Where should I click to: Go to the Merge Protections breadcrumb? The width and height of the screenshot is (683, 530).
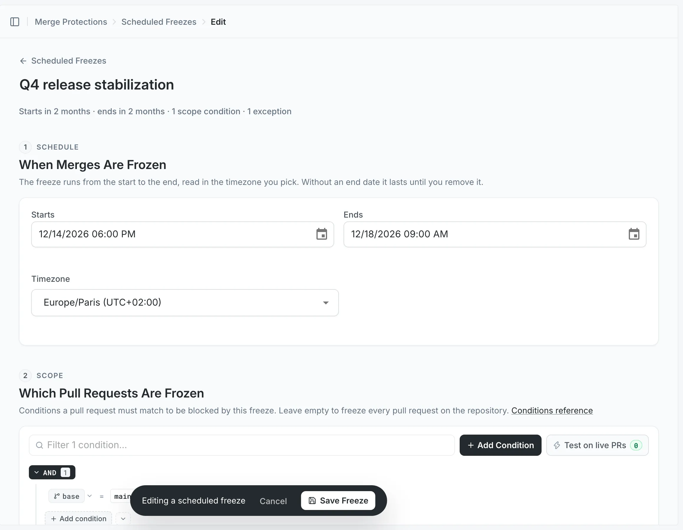[71, 22]
